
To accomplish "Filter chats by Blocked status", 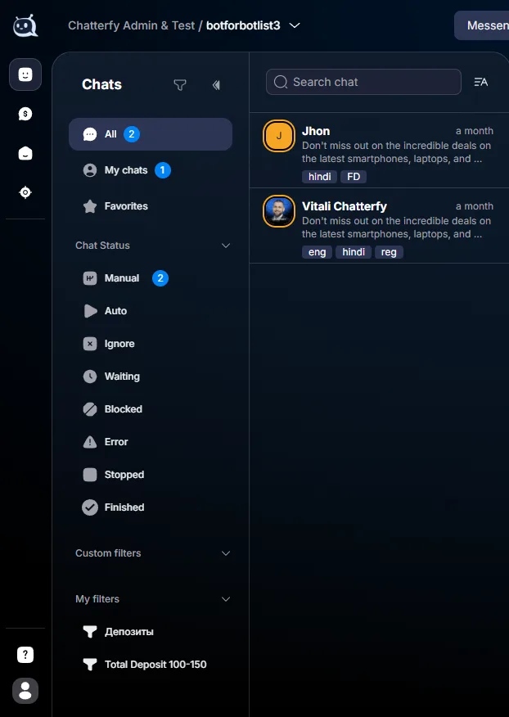I will point(151,408).
